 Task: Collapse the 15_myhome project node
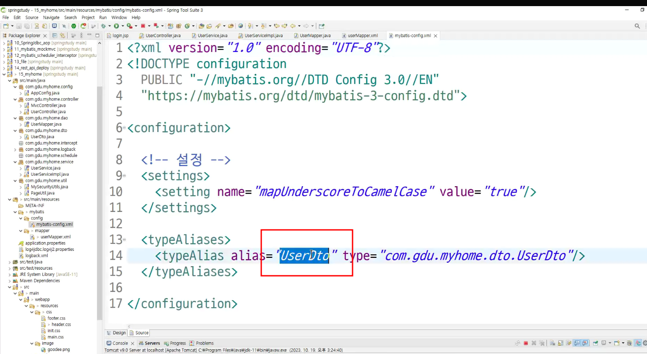coord(4,74)
